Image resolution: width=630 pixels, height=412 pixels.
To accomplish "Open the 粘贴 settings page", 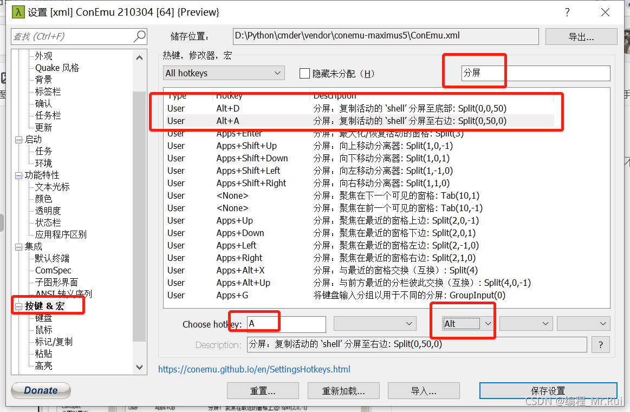I will [43, 354].
